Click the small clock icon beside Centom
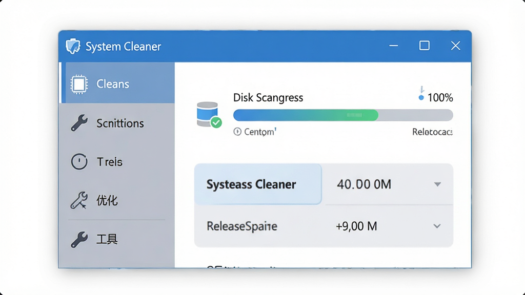525x295 pixels. pos(237,132)
